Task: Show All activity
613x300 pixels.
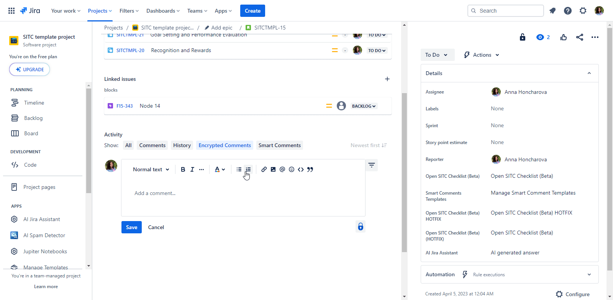Action: pos(128,145)
